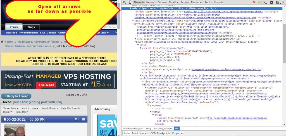The image size is (286, 136).
Task: Click the DevTools search magnifier icon
Action: [x=125, y=2]
